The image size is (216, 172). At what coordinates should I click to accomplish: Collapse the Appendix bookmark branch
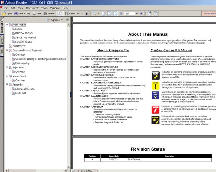(x=7, y=85)
